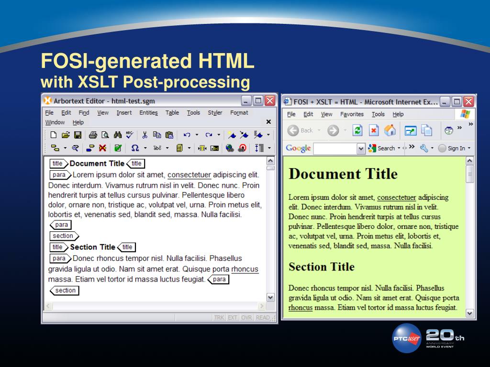Viewport: 490px width, 367px height.
Task: Open Print Preview magnifier page icon
Action: pyautogui.click(x=105, y=135)
